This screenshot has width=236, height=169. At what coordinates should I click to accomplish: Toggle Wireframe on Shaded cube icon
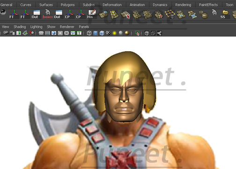point(102,33)
